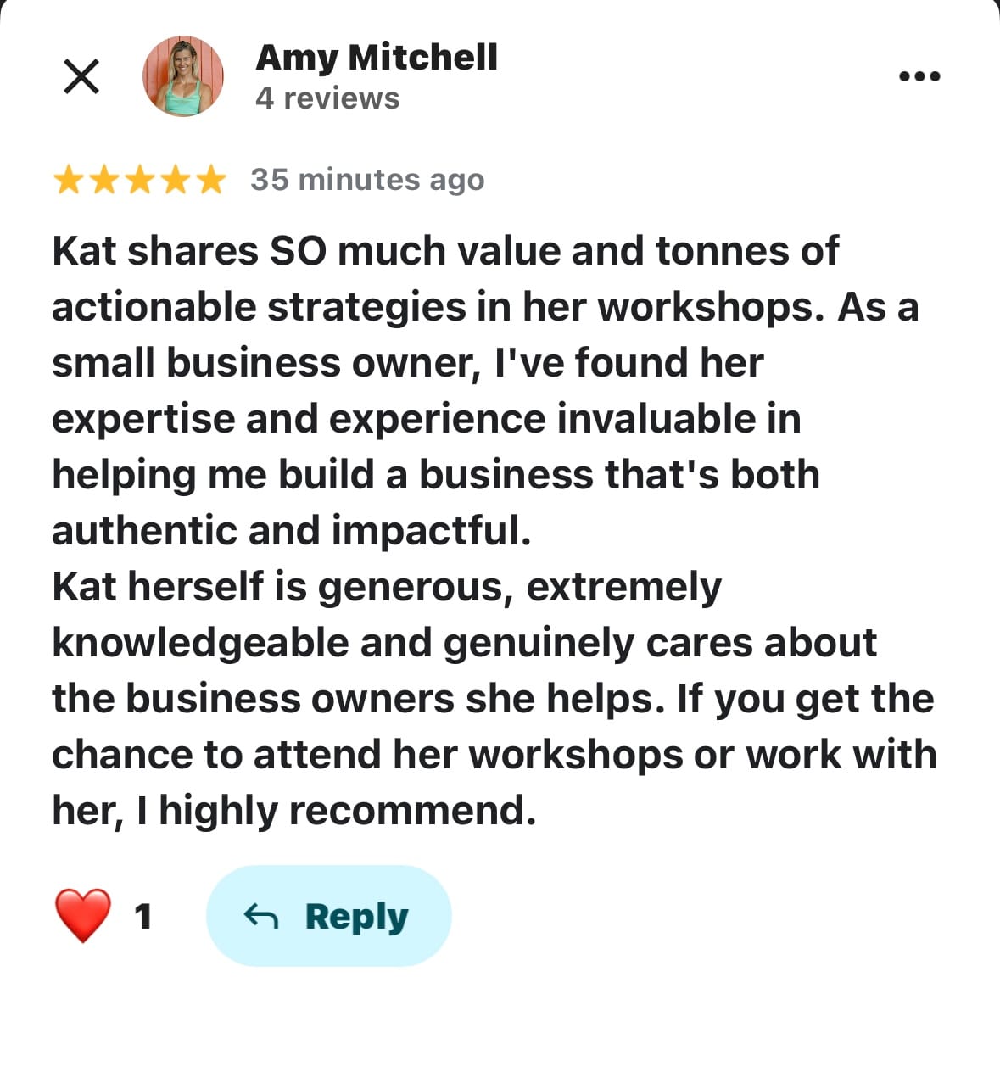Click the reply arrow icon

(260, 916)
